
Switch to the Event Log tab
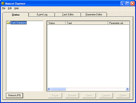(42, 14)
